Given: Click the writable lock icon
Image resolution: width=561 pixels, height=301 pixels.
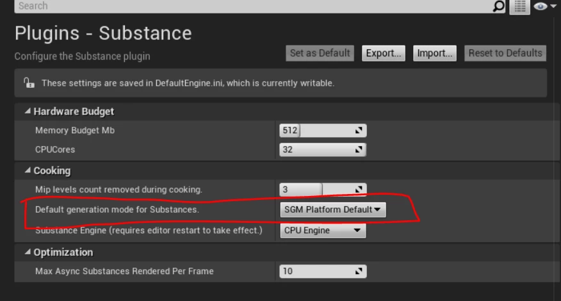Looking at the screenshot, I should click(29, 83).
